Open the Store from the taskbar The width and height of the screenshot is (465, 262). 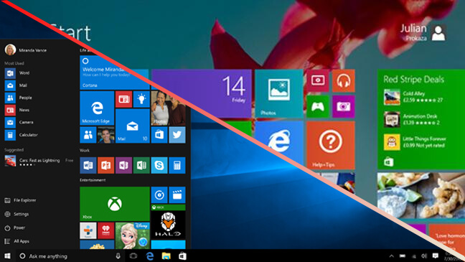[x=182, y=256]
